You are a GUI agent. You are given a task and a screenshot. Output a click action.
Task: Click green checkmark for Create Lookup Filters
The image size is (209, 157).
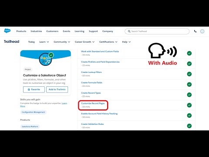(189, 74)
